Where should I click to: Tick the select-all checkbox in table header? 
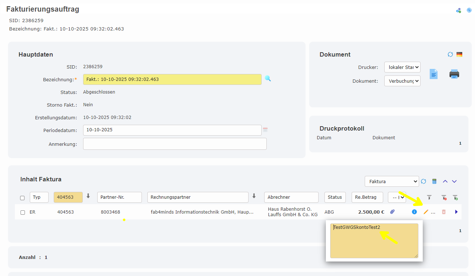[22, 198]
